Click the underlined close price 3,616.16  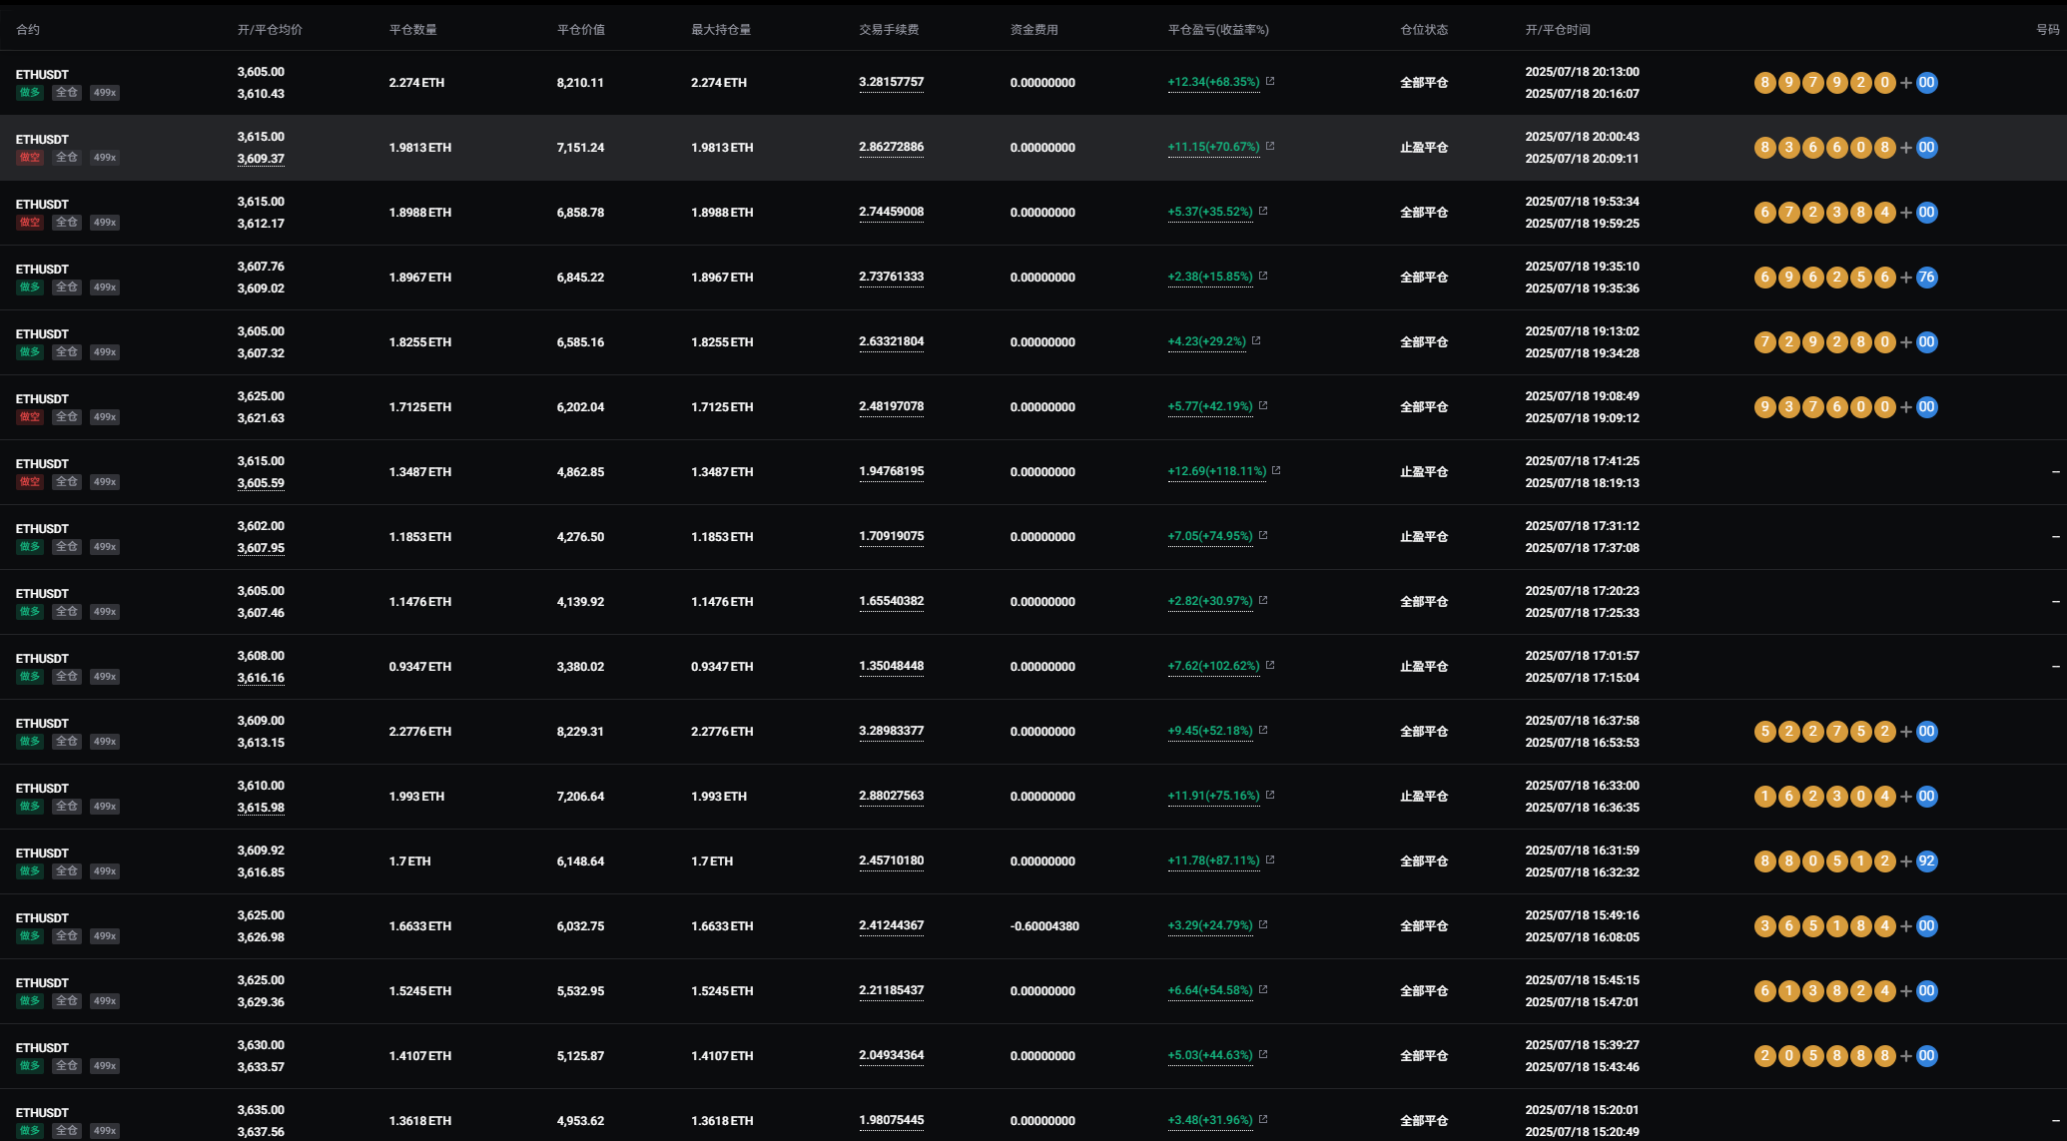point(261,678)
